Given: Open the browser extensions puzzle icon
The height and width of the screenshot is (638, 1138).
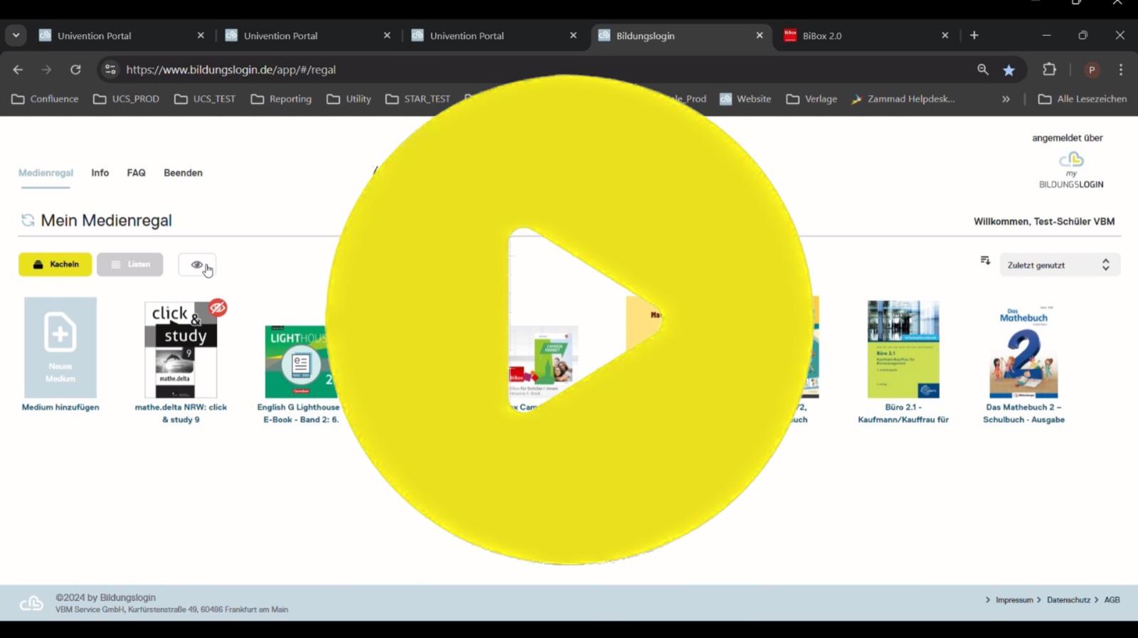Looking at the screenshot, I should (x=1049, y=70).
